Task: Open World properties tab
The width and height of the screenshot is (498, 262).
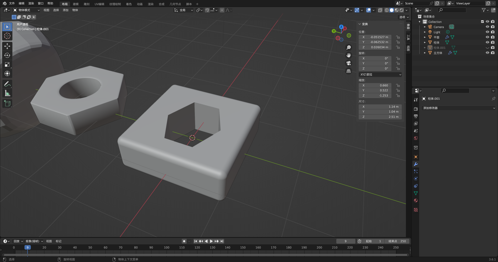Action: 416,138
